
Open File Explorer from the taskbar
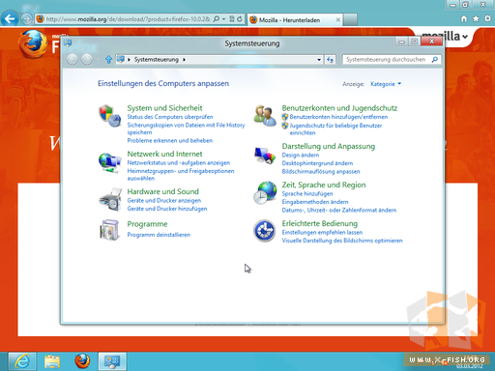(x=52, y=361)
